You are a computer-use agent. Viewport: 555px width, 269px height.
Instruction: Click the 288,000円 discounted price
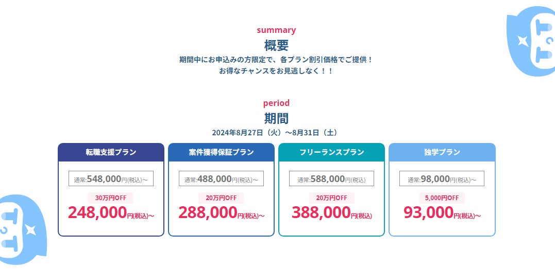(221, 212)
